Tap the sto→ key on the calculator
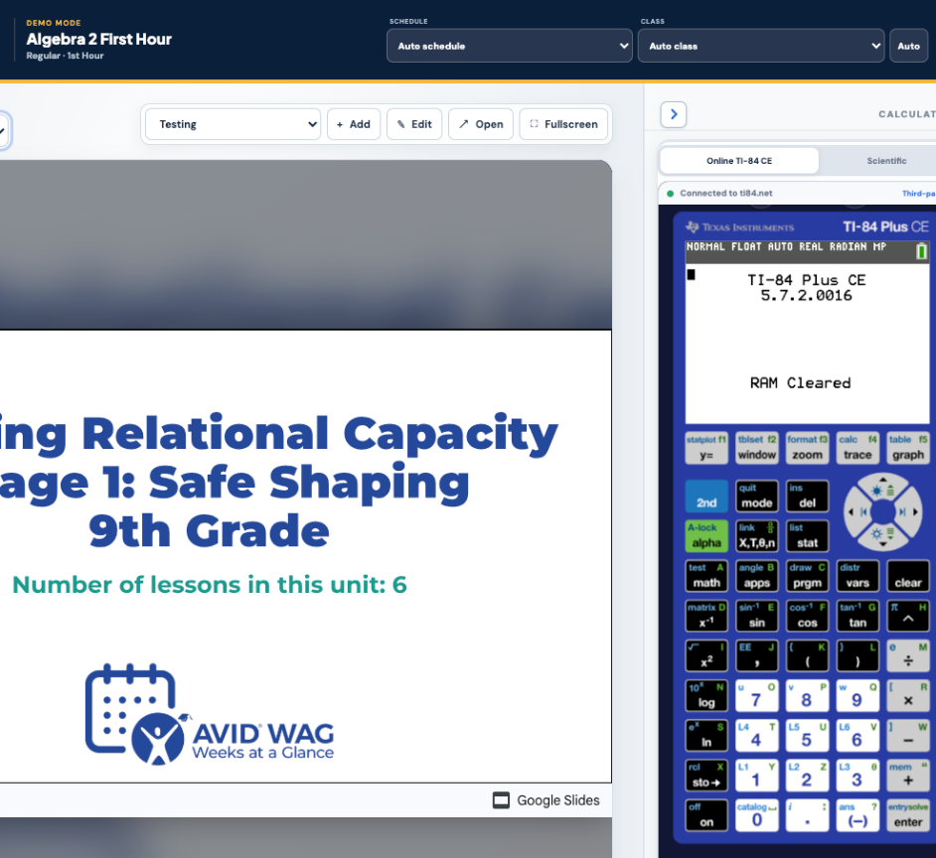This screenshot has width=936, height=858. (706, 775)
